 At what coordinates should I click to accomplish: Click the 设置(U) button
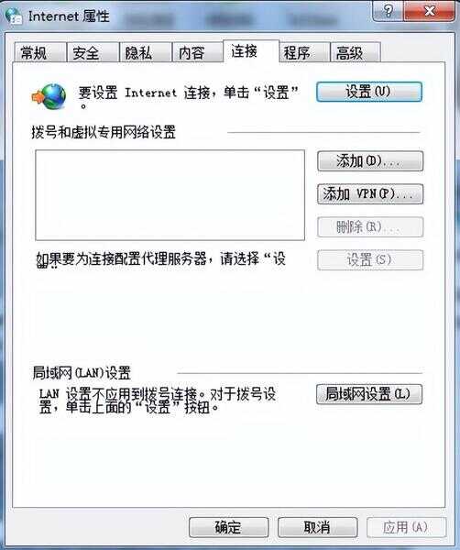coord(369,92)
